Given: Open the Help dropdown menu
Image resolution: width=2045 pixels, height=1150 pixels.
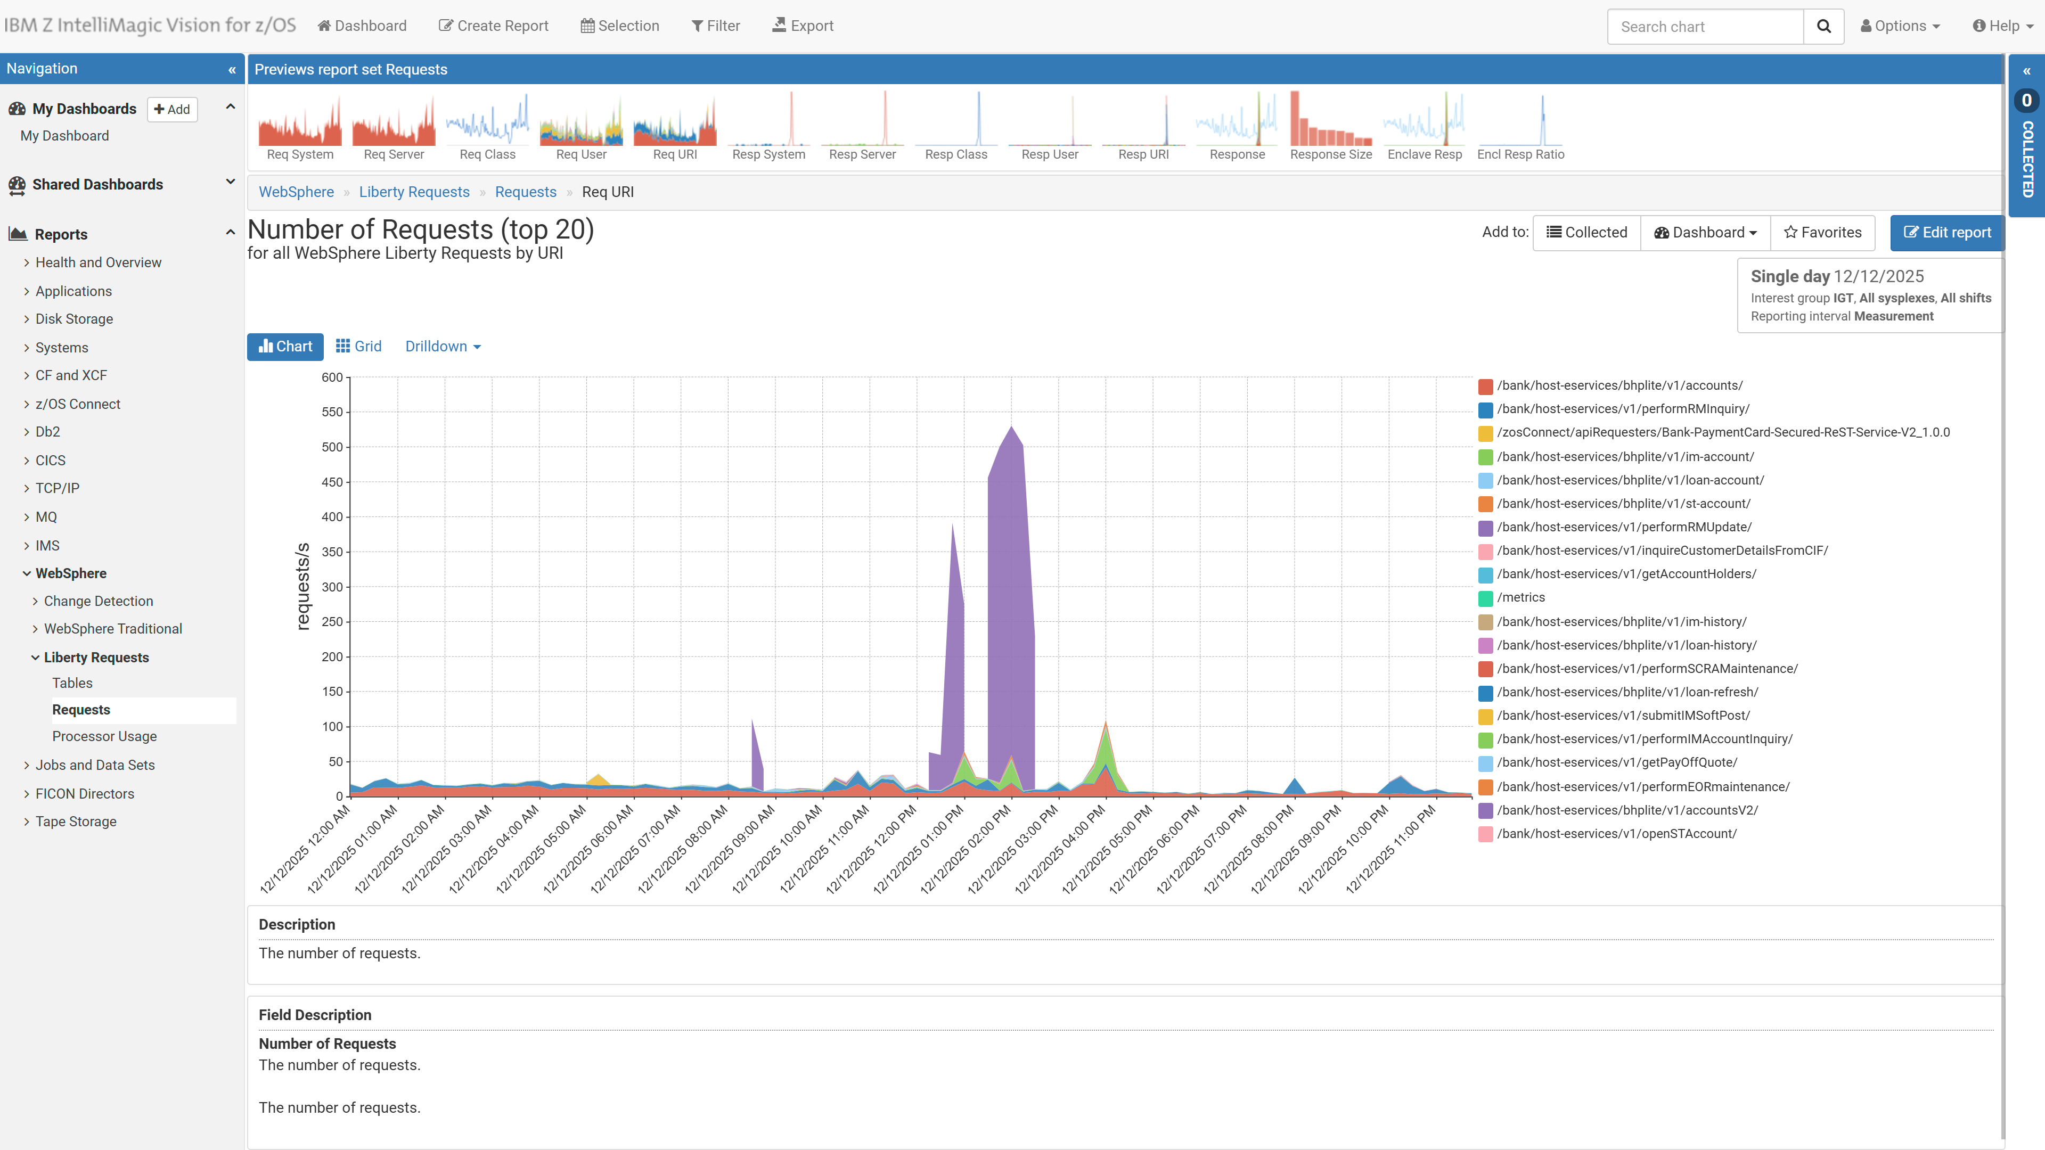Looking at the screenshot, I should (x=2002, y=26).
